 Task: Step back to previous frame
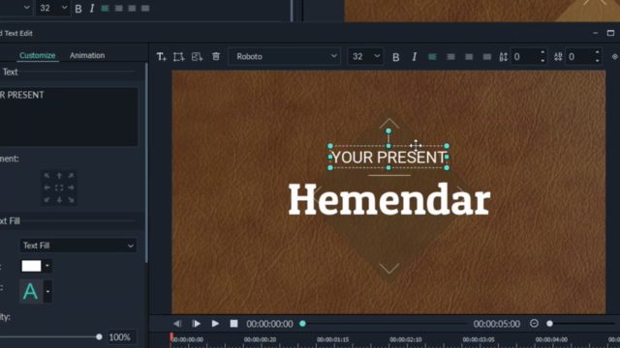click(177, 324)
